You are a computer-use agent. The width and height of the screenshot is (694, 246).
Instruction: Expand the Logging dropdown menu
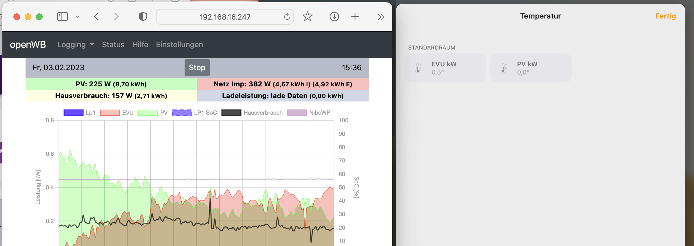(75, 45)
